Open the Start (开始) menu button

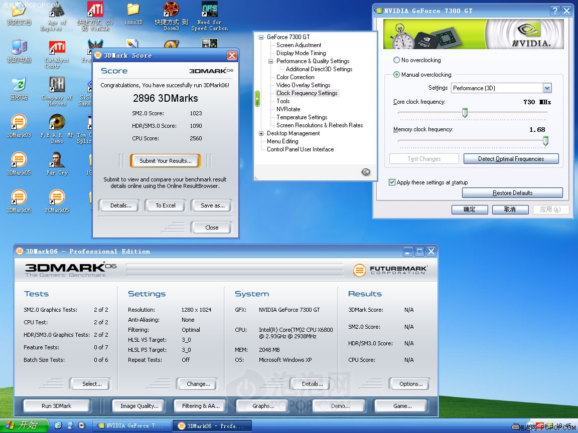pos(24,425)
